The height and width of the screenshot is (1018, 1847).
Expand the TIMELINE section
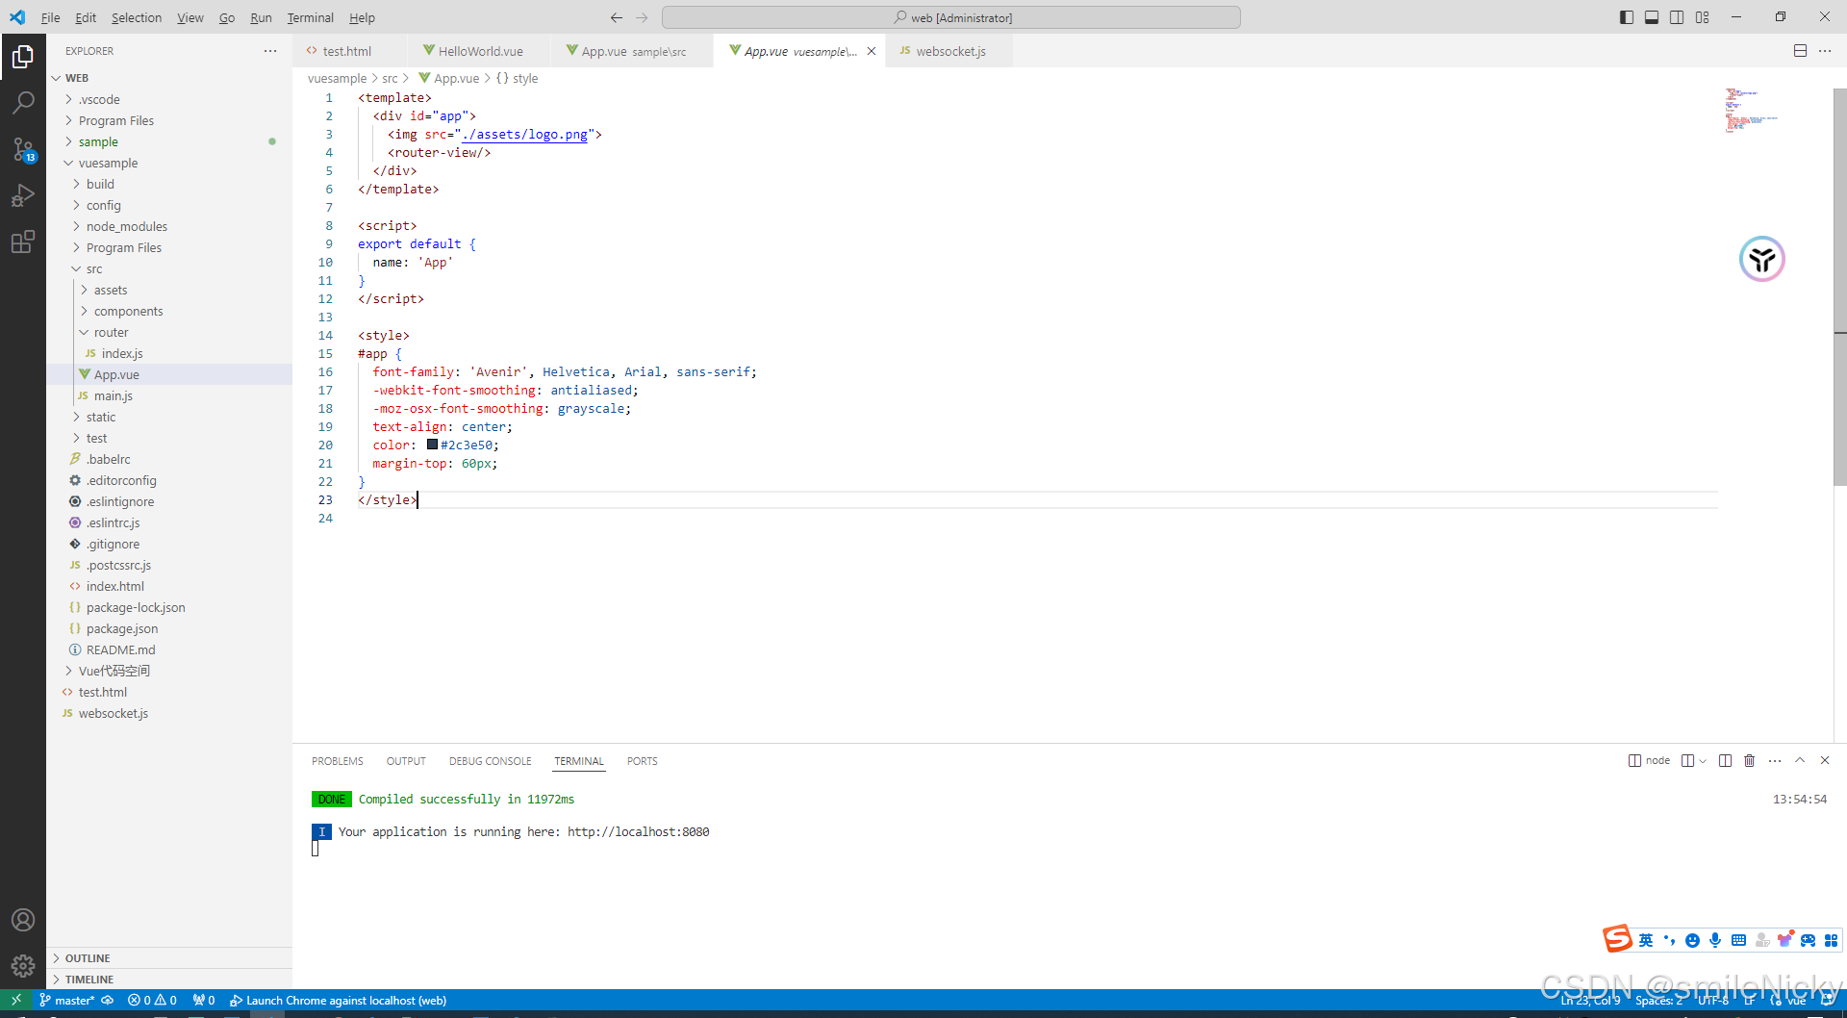click(x=169, y=980)
